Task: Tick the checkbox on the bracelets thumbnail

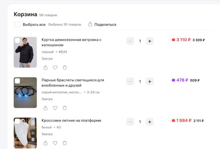Action: point(17,81)
